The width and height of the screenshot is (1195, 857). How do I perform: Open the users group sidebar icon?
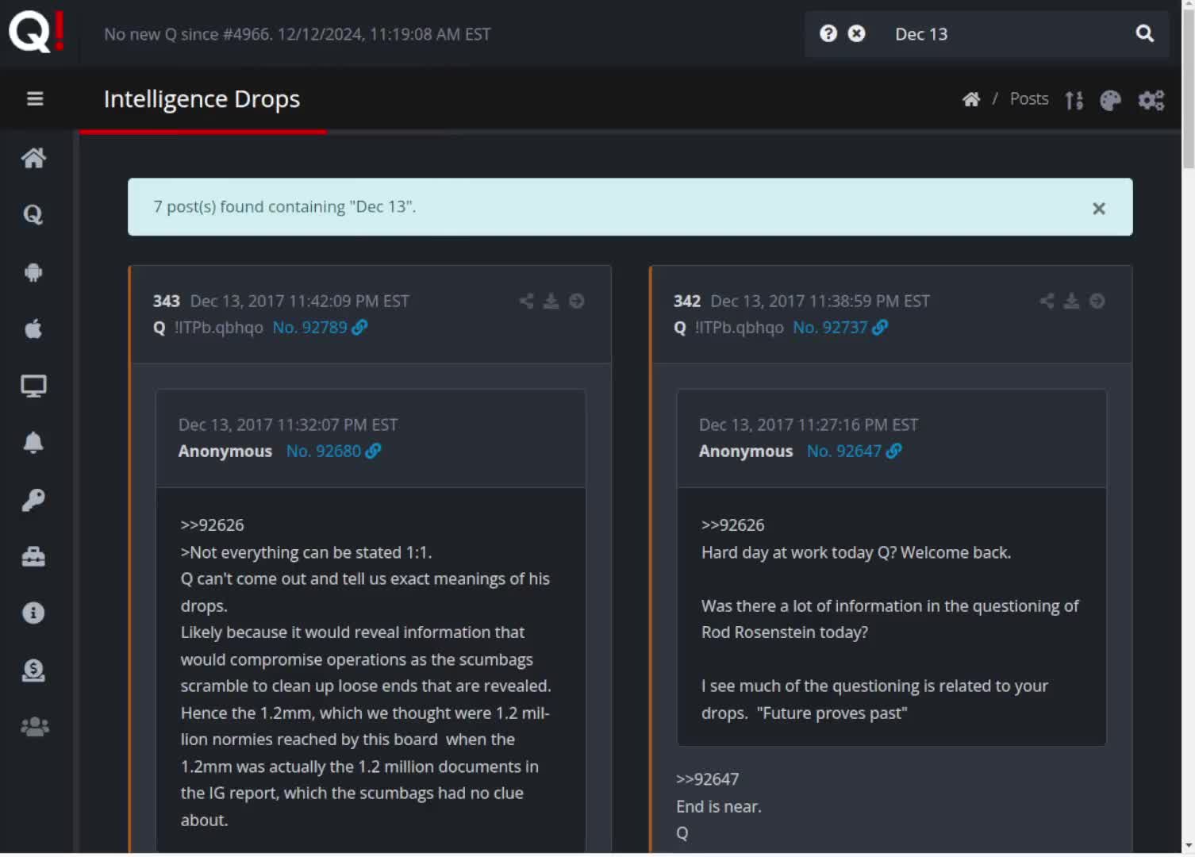[34, 727]
